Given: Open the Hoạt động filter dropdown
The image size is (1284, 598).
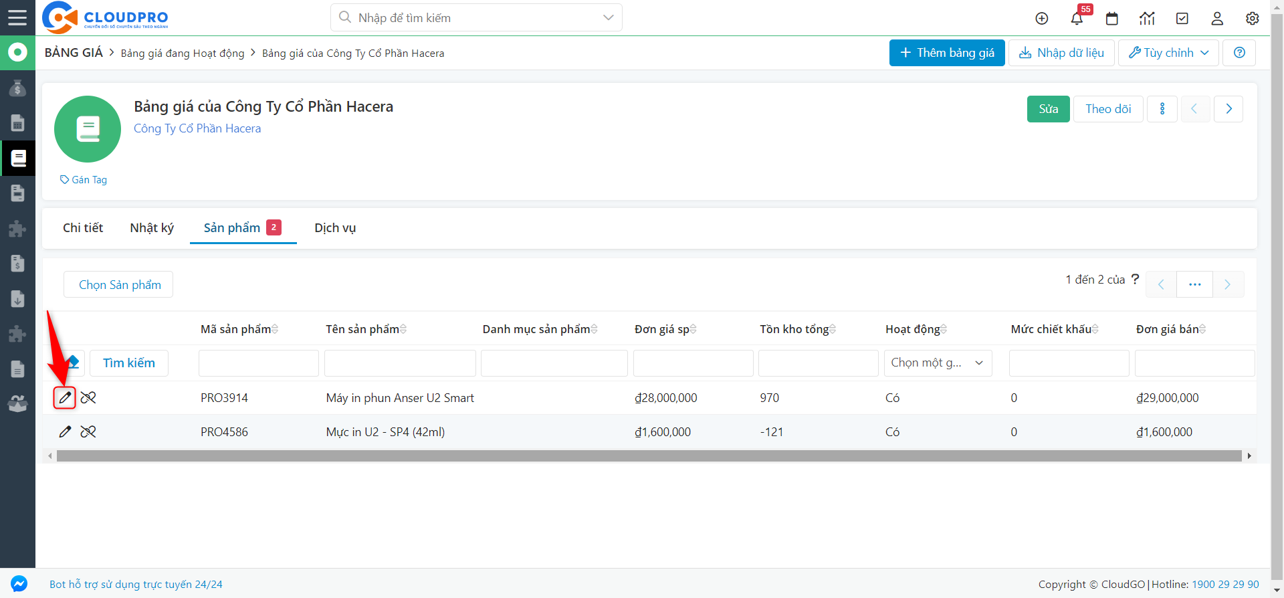Looking at the screenshot, I should (938, 363).
